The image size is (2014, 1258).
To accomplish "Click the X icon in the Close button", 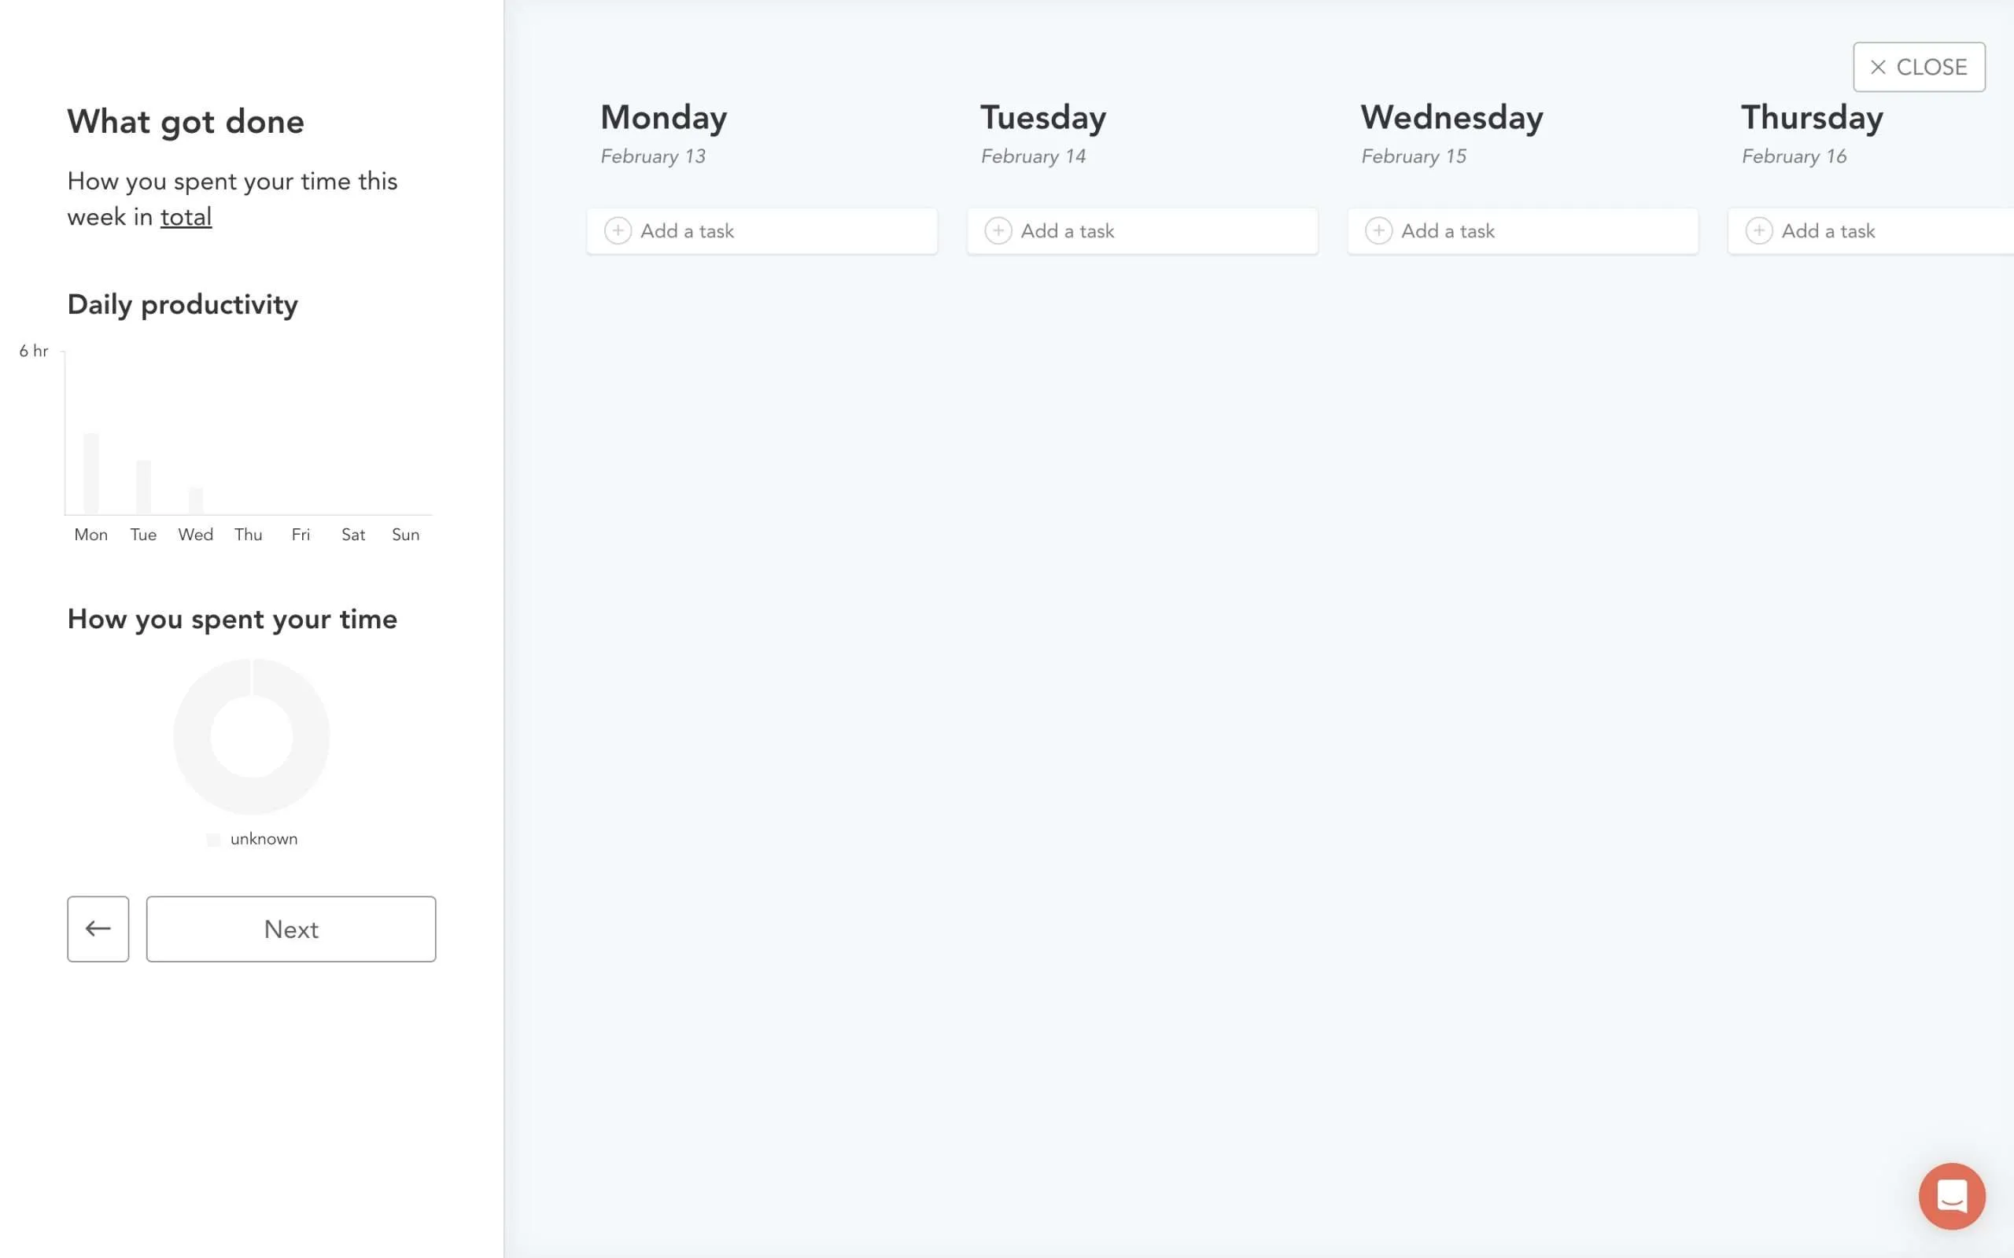I will click(1879, 68).
